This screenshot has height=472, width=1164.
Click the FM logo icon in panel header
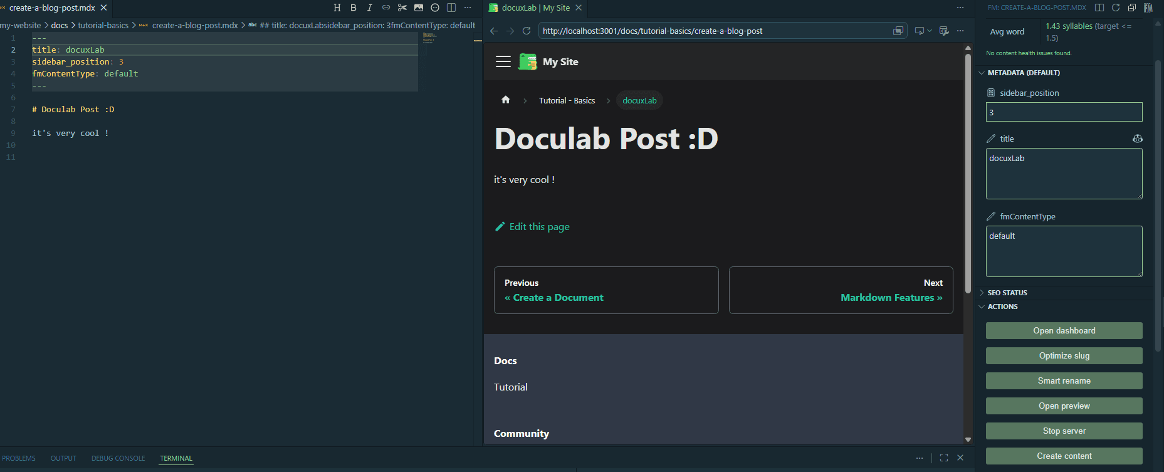click(x=1148, y=8)
